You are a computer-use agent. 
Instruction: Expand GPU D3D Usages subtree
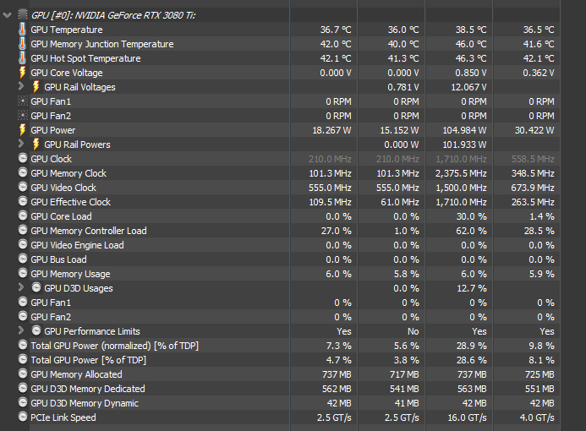pos(21,287)
